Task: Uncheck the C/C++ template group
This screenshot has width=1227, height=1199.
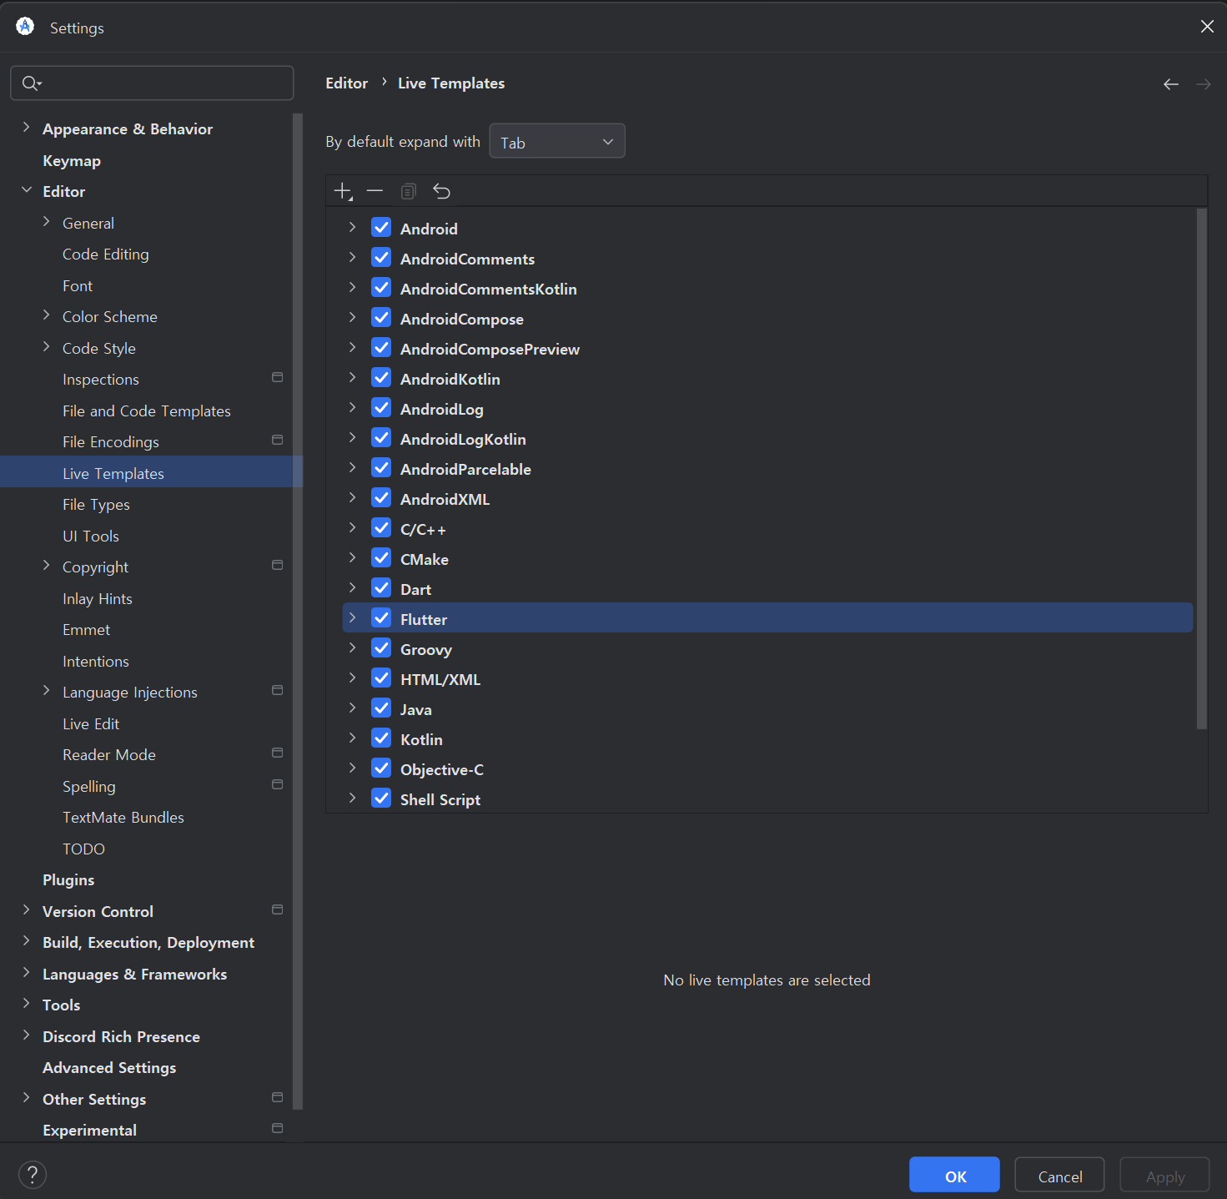Action: tap(381, 528)
